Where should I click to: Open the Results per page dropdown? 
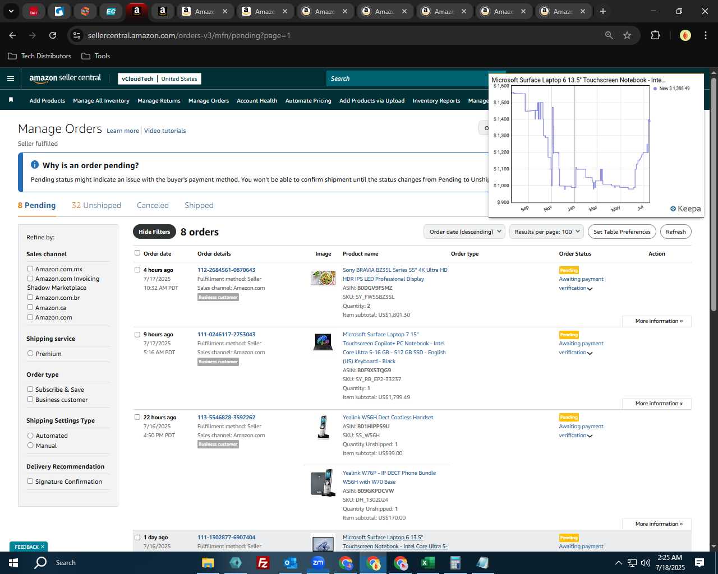547,232
